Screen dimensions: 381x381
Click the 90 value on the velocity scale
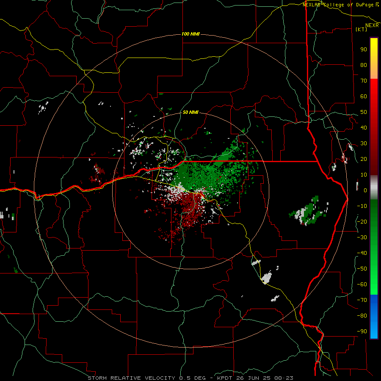tap(364, 50)
